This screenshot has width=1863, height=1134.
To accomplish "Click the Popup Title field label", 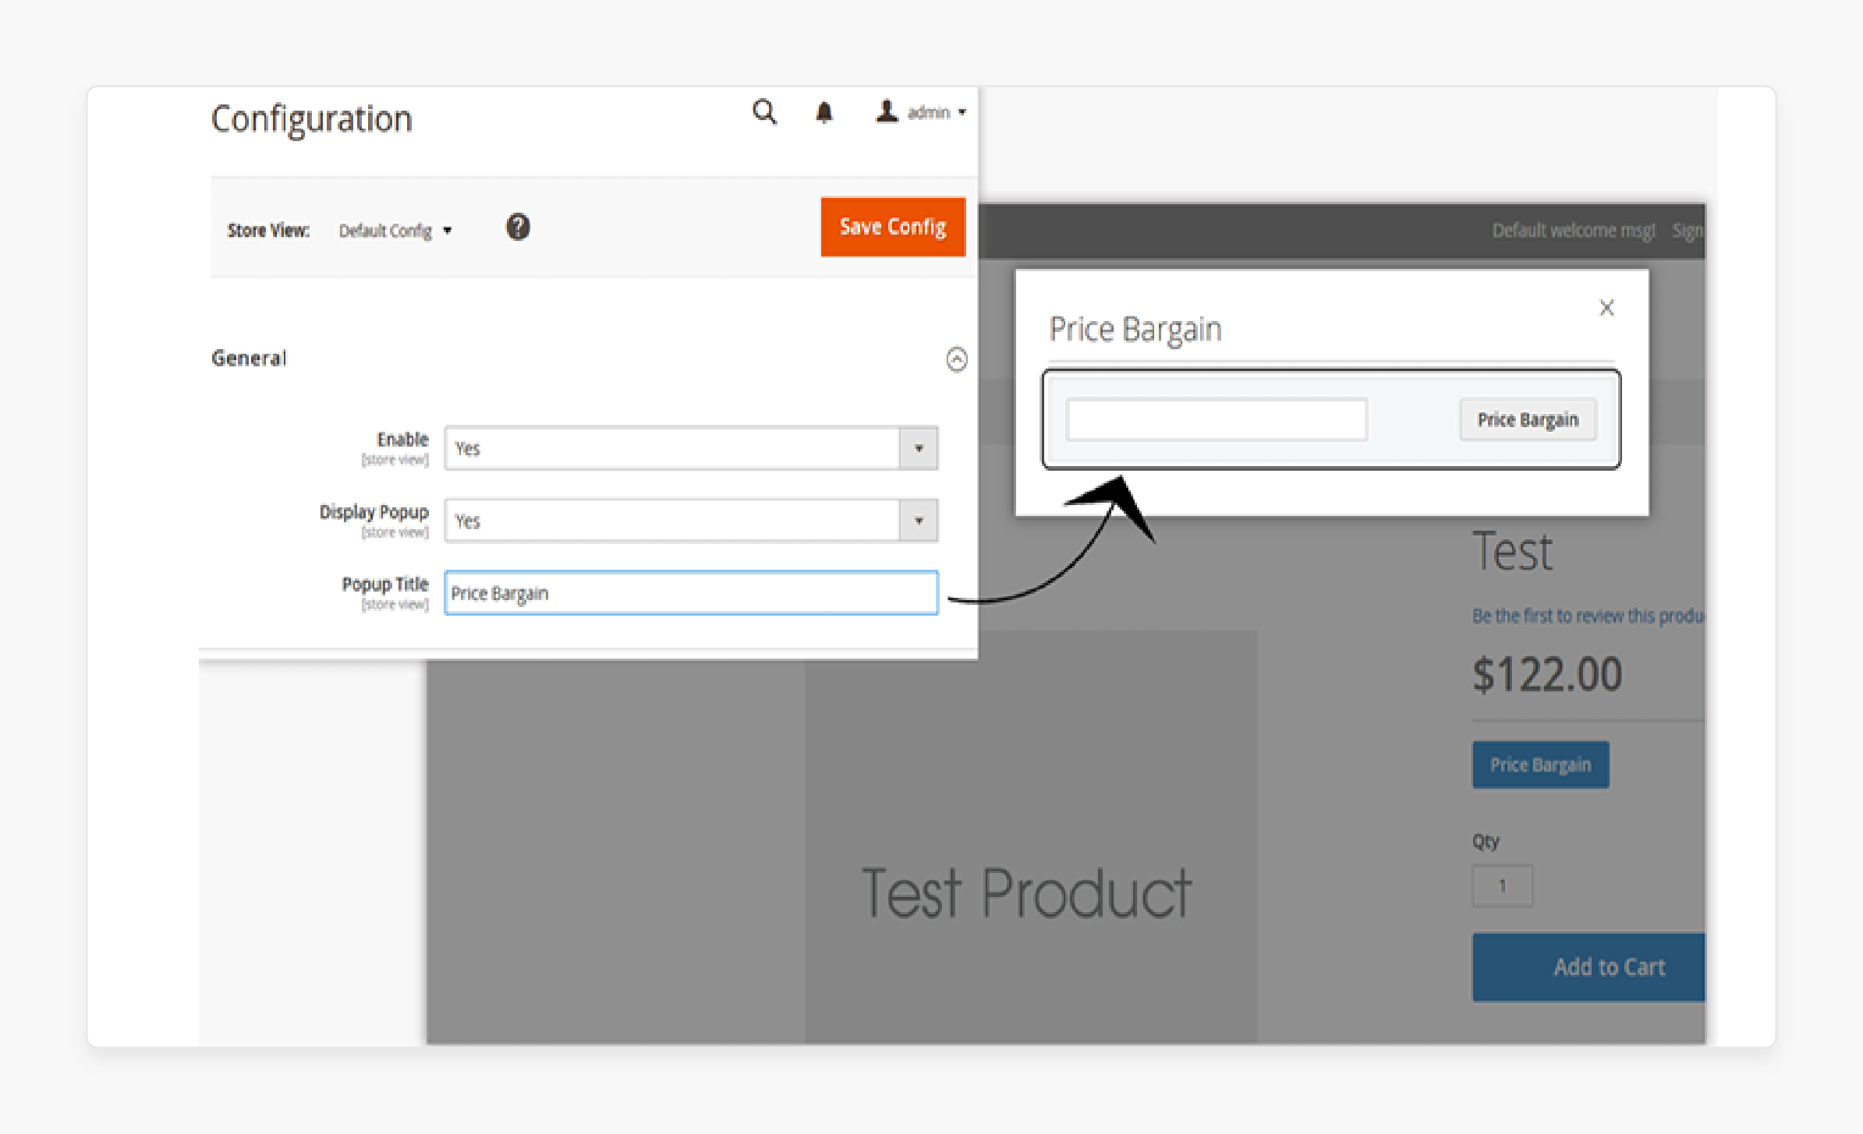I will click(385, 585).
